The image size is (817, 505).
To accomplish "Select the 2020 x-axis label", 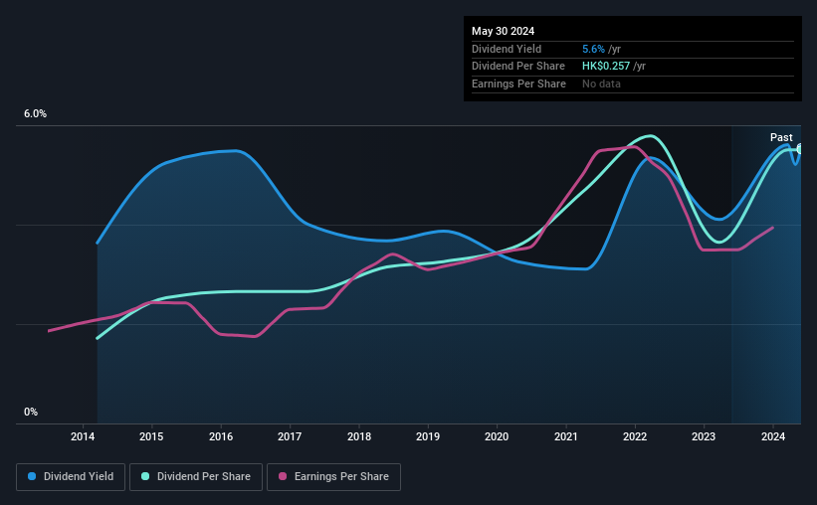I will (x=497, y=436).
